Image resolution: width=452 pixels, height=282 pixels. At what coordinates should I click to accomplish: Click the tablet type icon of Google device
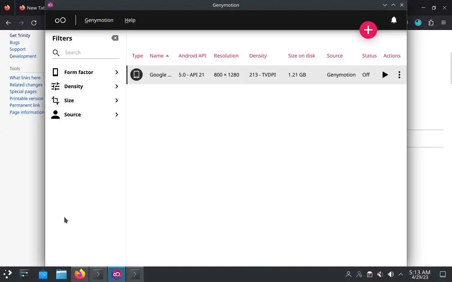point(136,74)
